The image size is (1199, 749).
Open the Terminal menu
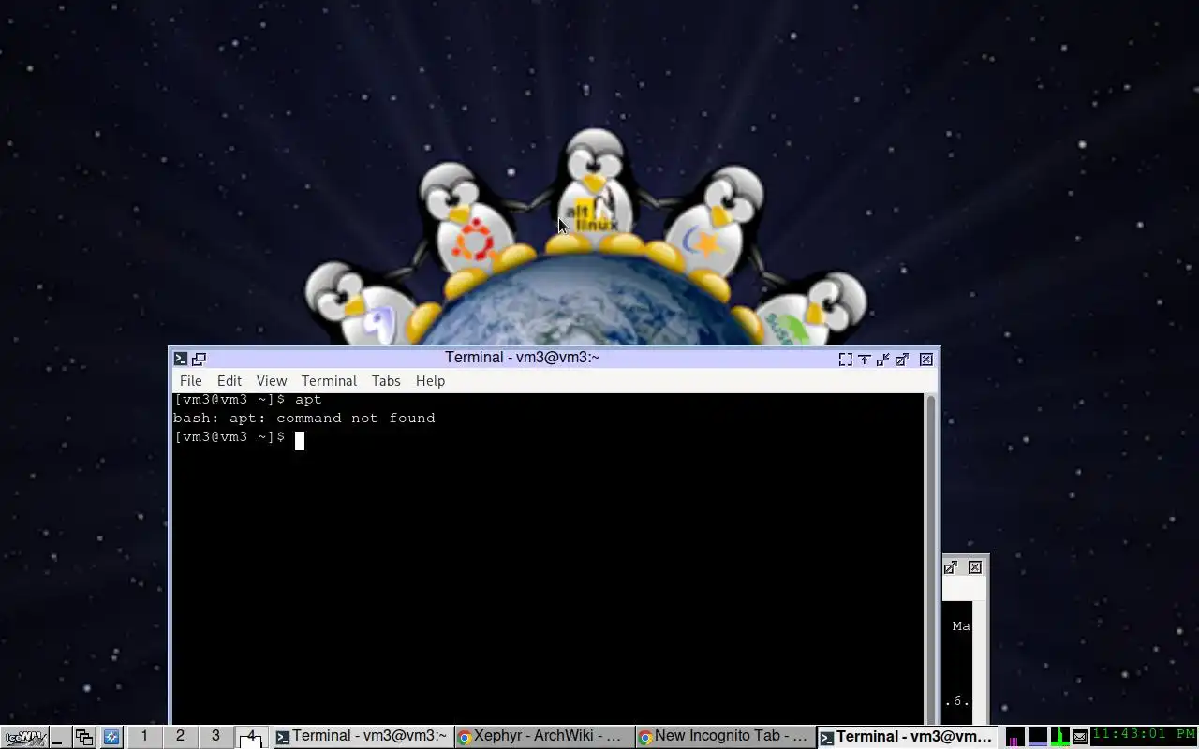pos(329,381)
